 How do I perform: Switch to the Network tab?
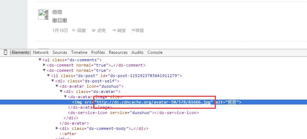[x=41, y=52]
